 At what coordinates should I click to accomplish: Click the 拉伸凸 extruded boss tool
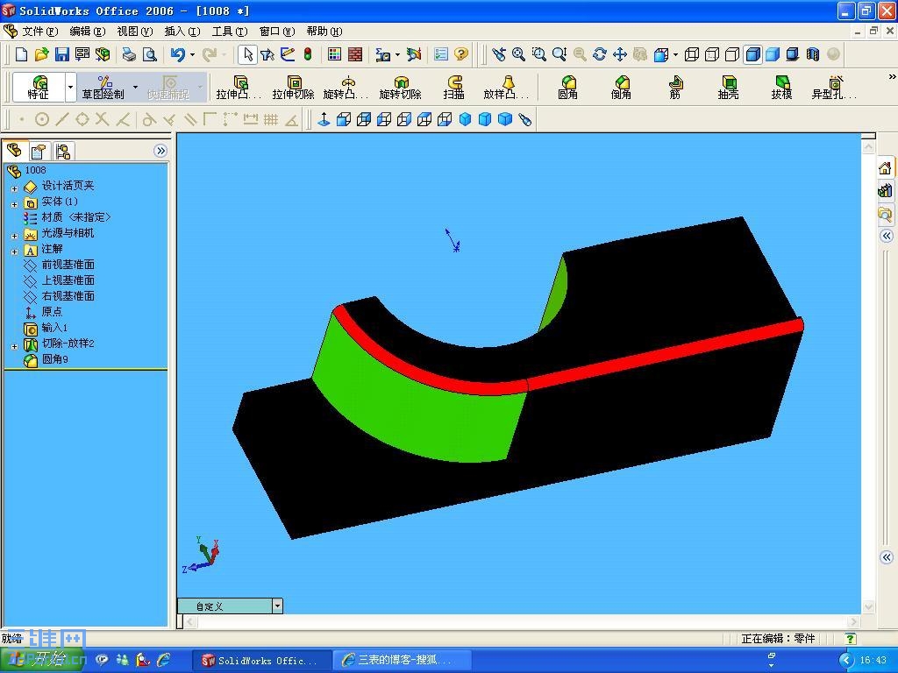[x=239, y=88]
